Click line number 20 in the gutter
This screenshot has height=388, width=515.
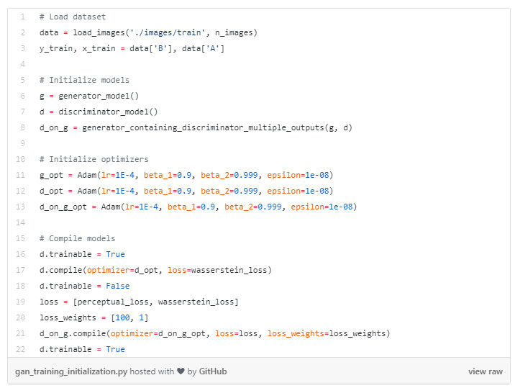22,317
